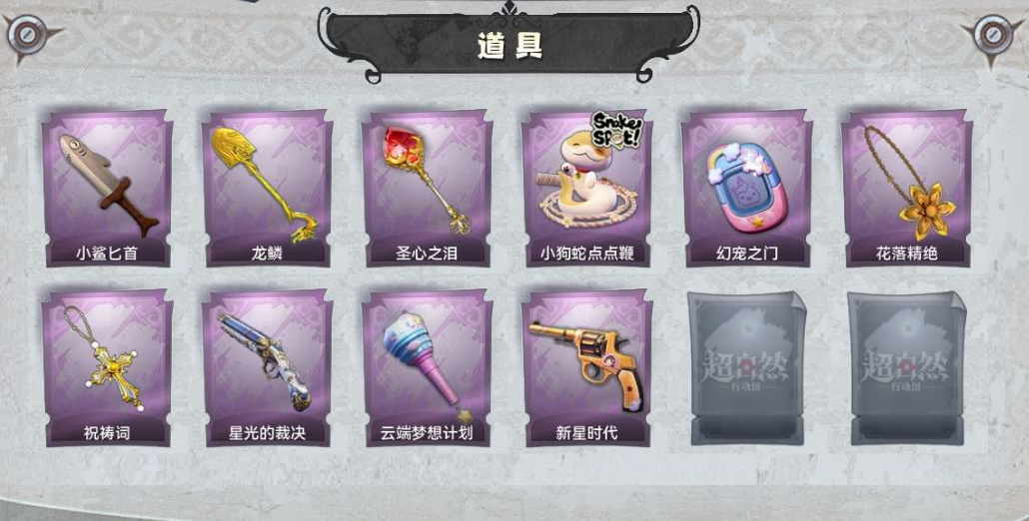Pick the 云端梦想计划 pastel microphone item
Viewport: 1029px width, 521px height.
[x=428, y=368]
